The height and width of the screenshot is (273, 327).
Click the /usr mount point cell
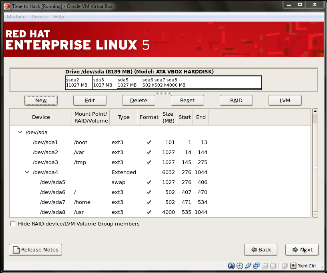tap(79, 212)
